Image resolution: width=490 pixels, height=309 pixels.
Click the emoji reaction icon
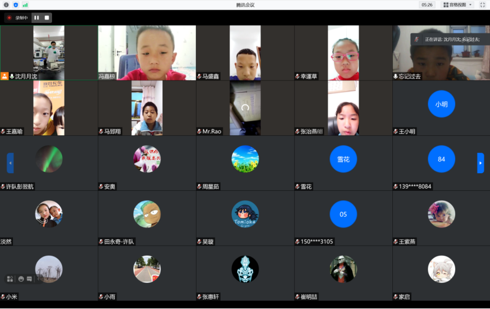[x=21, y=278]
